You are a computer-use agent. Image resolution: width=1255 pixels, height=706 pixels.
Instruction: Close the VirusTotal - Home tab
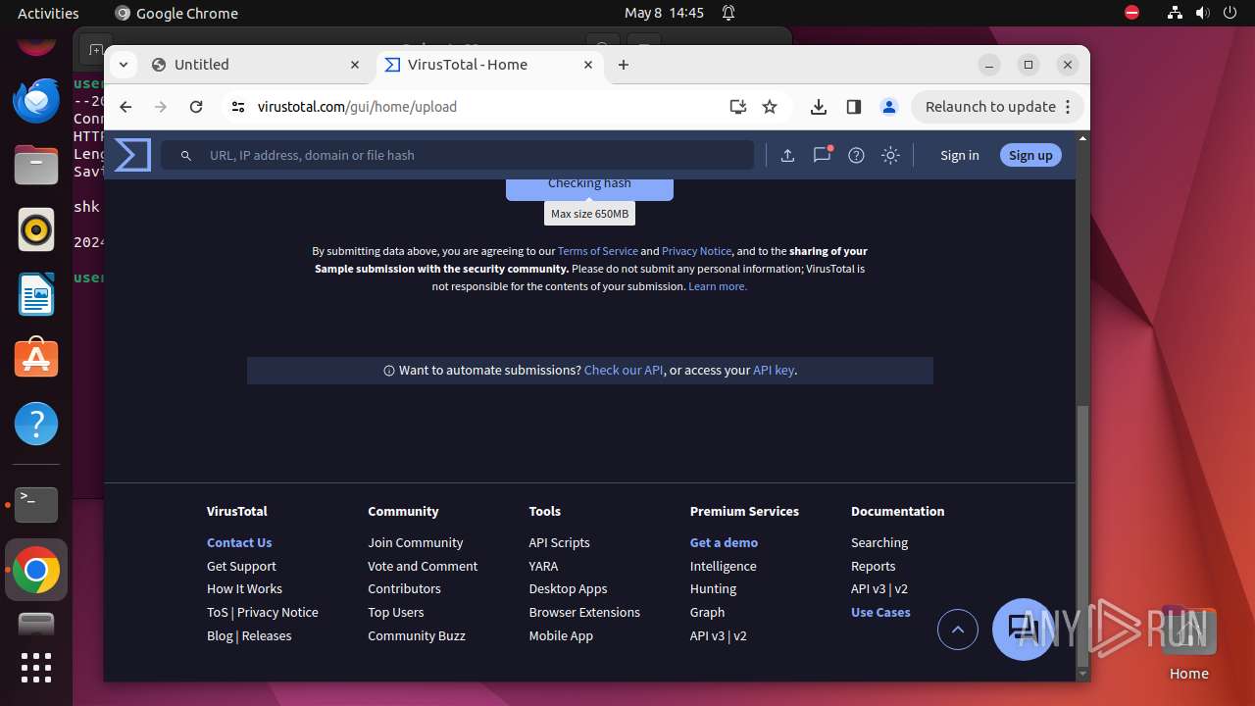[x=588, y=65]
